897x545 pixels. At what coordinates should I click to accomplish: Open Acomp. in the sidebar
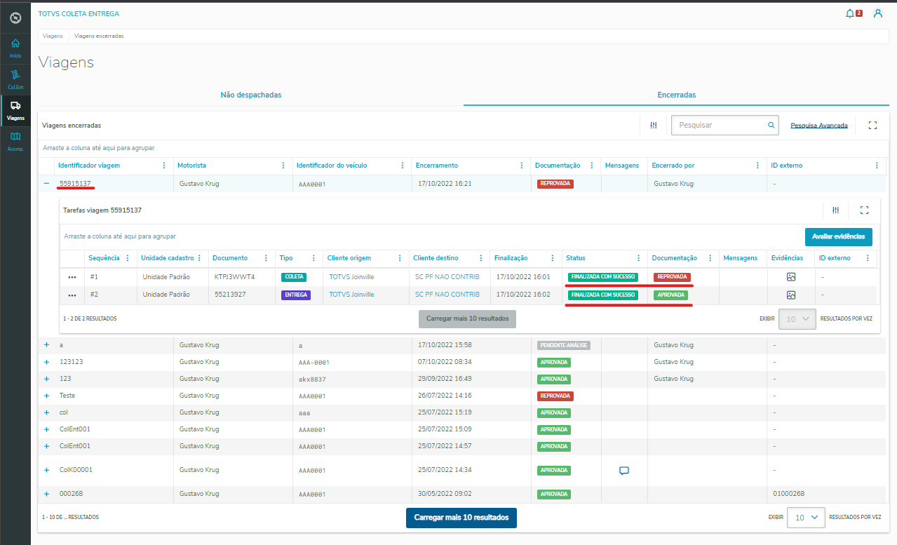click(x=15, y=141)
